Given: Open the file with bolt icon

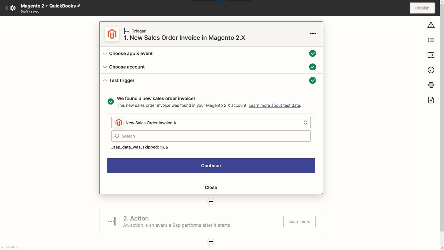Looking at the screenshot, I should 431,100.
